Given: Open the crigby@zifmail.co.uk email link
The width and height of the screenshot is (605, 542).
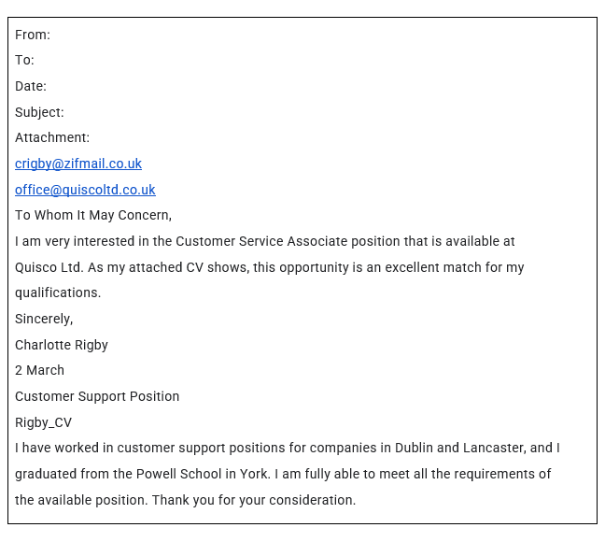Looking at the screenshot, I should tap(78, 164).
